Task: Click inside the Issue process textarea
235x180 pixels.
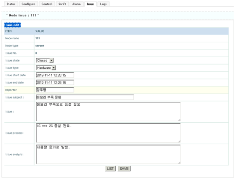Action: coord(108,133)
